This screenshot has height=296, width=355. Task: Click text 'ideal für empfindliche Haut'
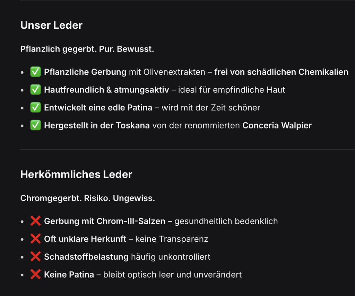tap(232, 90)
